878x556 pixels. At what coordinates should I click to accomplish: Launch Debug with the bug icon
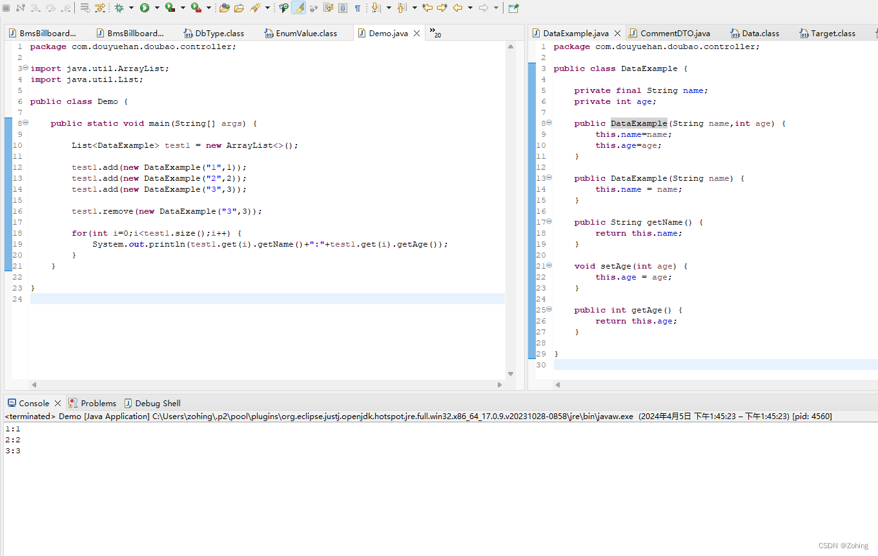pyautogui.click(x=119, y=8)
